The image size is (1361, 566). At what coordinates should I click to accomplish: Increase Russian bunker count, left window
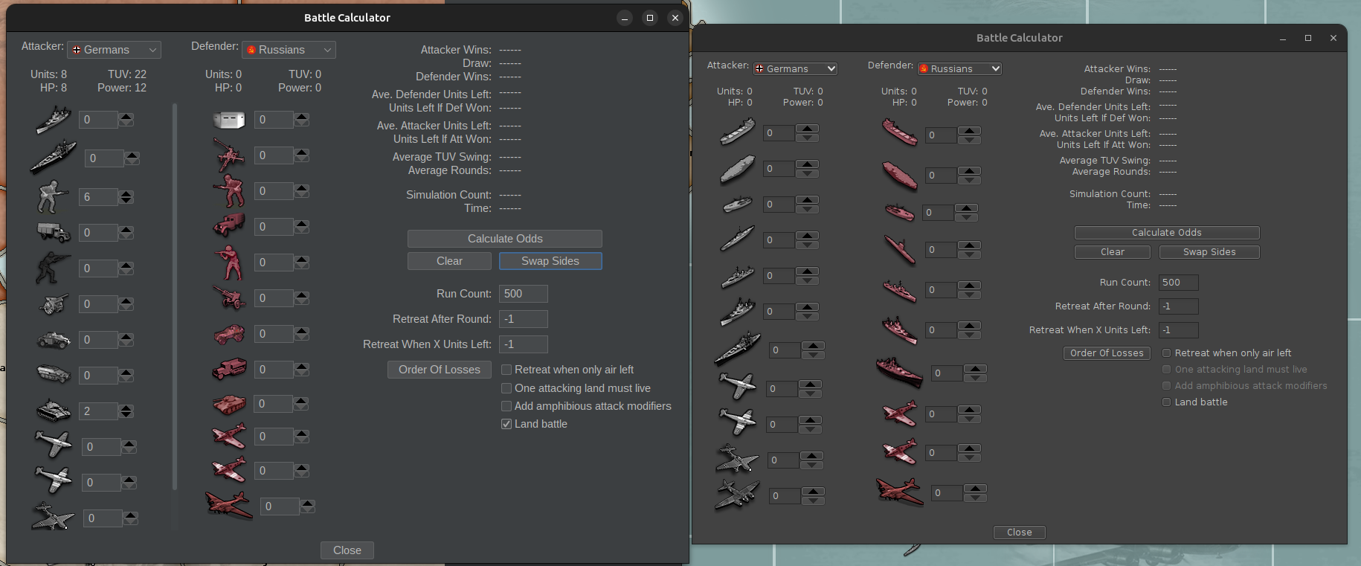tap(301, 116)
